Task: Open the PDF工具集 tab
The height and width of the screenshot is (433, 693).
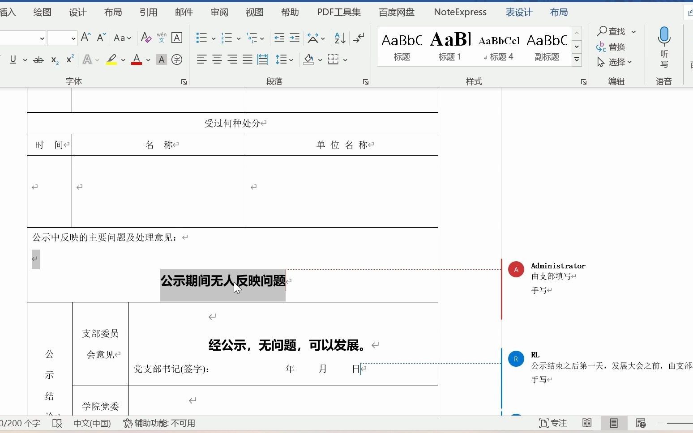Action: click(339, 12)
